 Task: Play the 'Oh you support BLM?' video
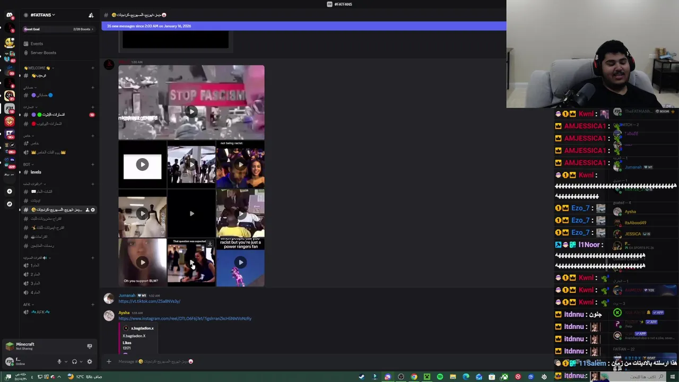(142, 262)
